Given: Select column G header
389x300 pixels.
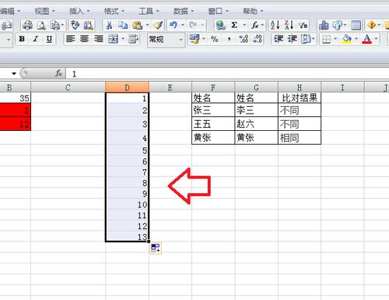Looking at the screenshot, I should [x=256, y=87].
